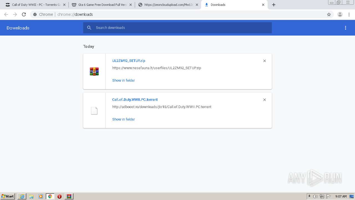355x200 pixels.
Task: Open Windows Explorer folder from the taskbar
Action: click(x=31, y=196)
